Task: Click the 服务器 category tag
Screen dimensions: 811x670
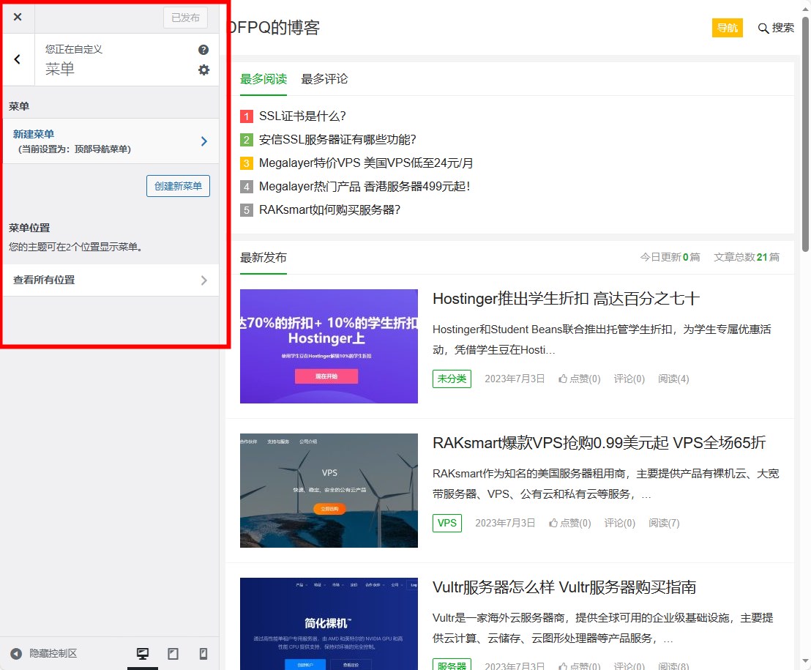Action: click(x=452, y=665)
